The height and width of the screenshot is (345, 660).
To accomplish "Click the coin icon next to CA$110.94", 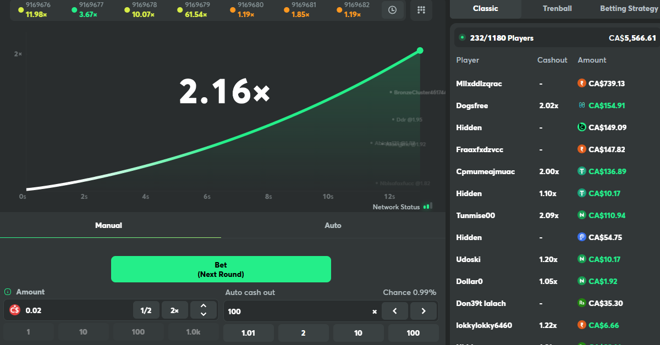I will 582,215.
